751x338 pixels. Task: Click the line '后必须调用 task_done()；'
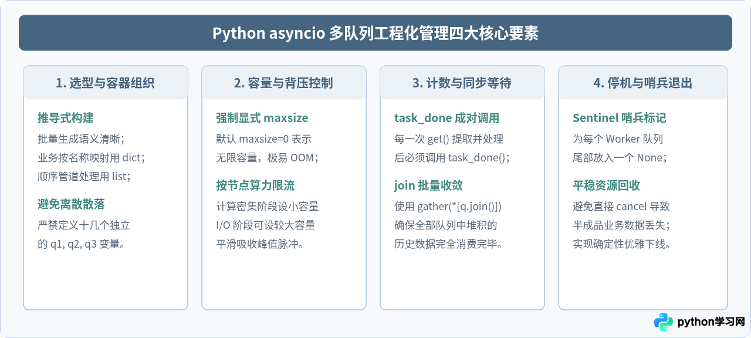tap(452, 157)
